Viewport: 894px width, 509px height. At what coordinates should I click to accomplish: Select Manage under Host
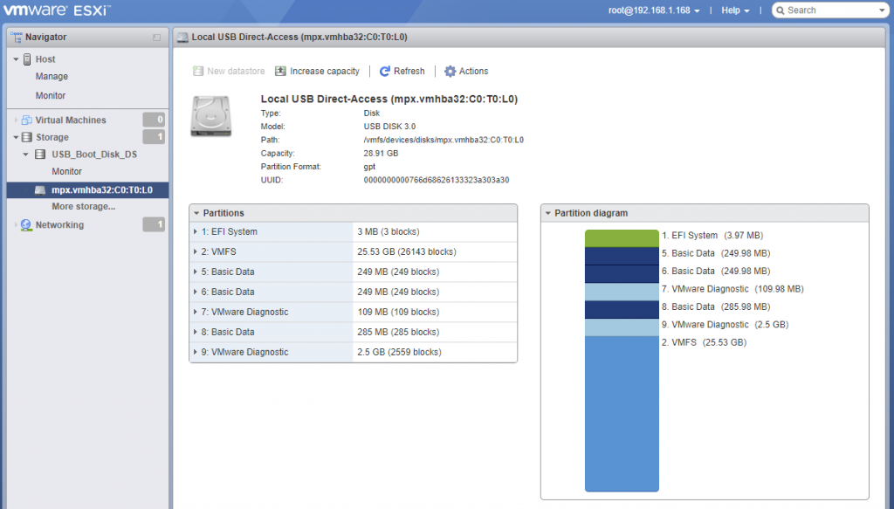(x=52, y=77)
